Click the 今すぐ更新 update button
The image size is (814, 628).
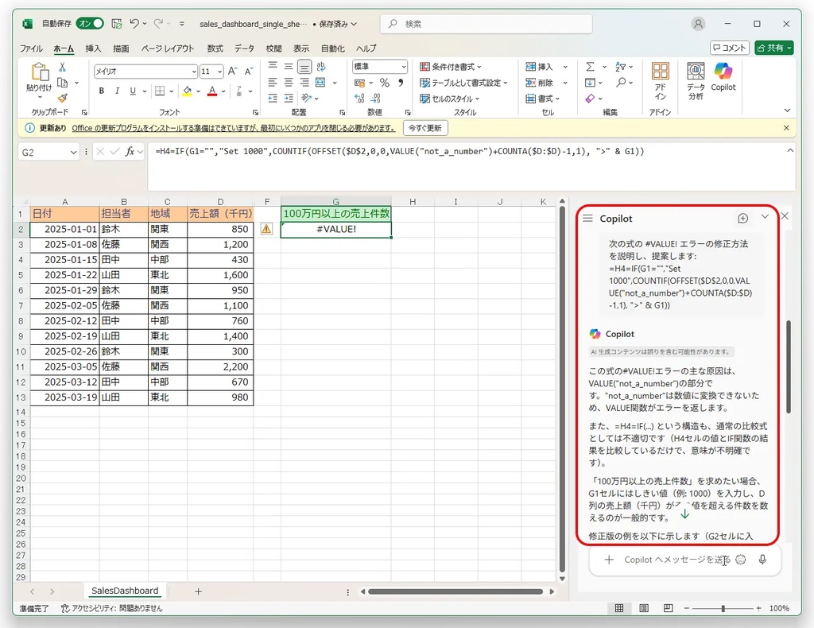pyautogui.click(x=425, y=128)
